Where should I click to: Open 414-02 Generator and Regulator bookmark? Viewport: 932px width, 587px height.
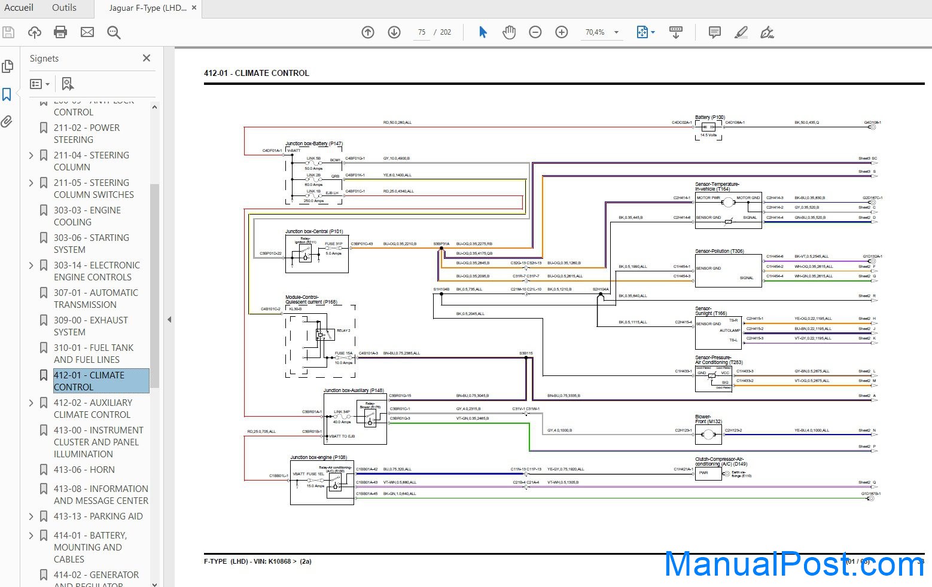96,580
